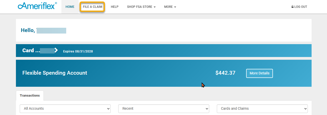Open the All Accounts dropdown

[65, 109]
